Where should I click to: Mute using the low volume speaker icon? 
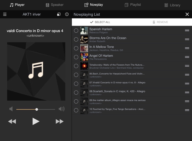point(11,109)
